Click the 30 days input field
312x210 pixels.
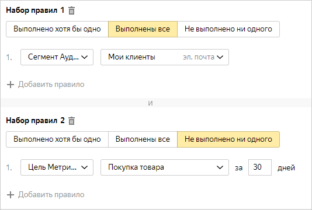[x=260, y=167]
